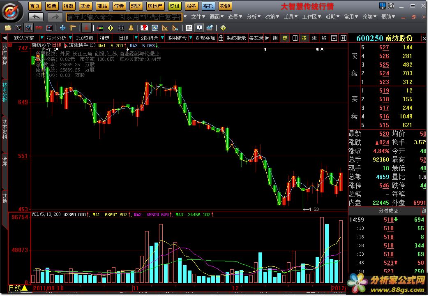Switch to the 基本资料 side tab
This screenshot has height=296, width=429.
pos(5,129)
